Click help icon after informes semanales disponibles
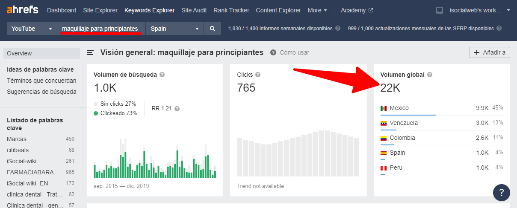Screen dimensions: 517x208 tap(338, 29)
